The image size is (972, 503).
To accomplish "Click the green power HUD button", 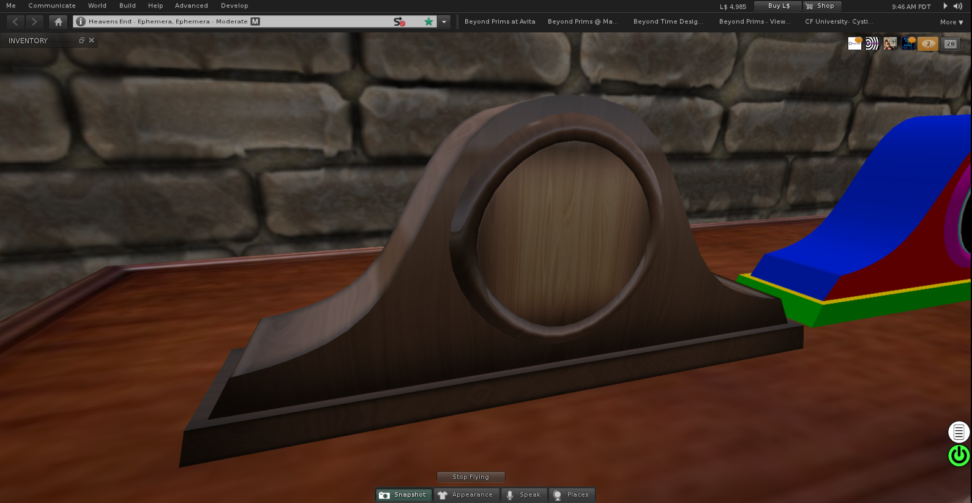I will click(x=959, y=455).
